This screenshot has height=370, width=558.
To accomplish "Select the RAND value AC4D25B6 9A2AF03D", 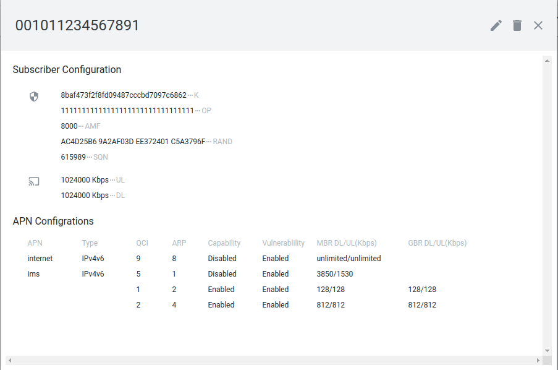I will coord(133,142).
